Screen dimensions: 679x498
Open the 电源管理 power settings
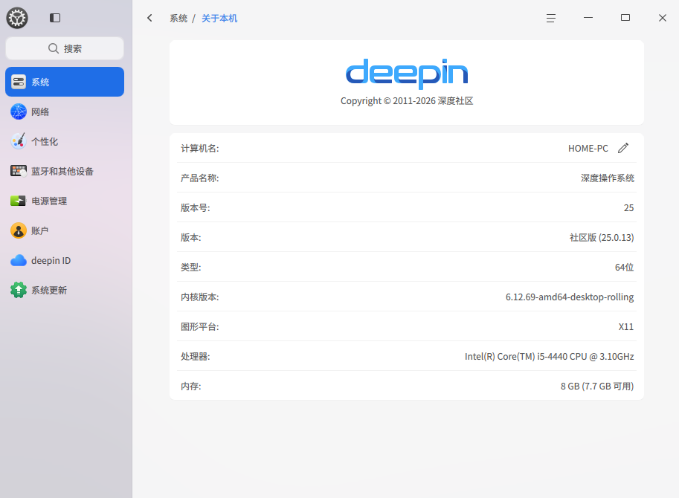[65, 201]
